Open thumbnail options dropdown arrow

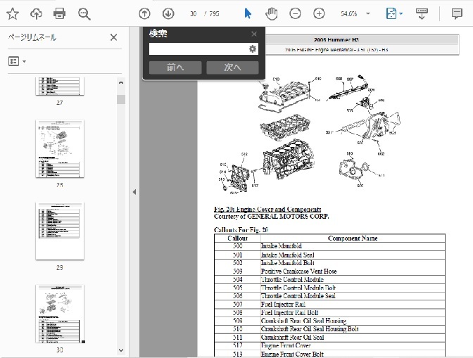pyautogui.click(x=24, y=62)
